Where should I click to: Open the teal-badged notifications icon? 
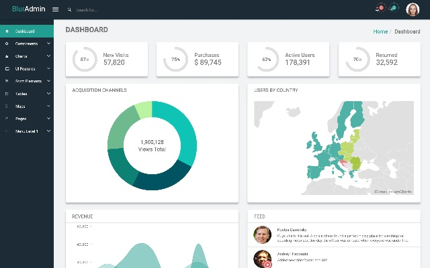click(394, 9)
